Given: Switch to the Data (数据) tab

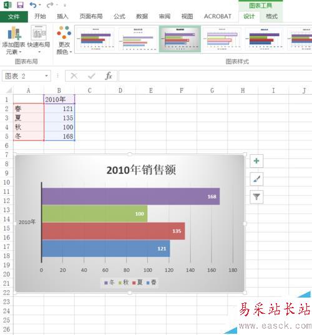Looking at the screenshot, I should (142, 16).
